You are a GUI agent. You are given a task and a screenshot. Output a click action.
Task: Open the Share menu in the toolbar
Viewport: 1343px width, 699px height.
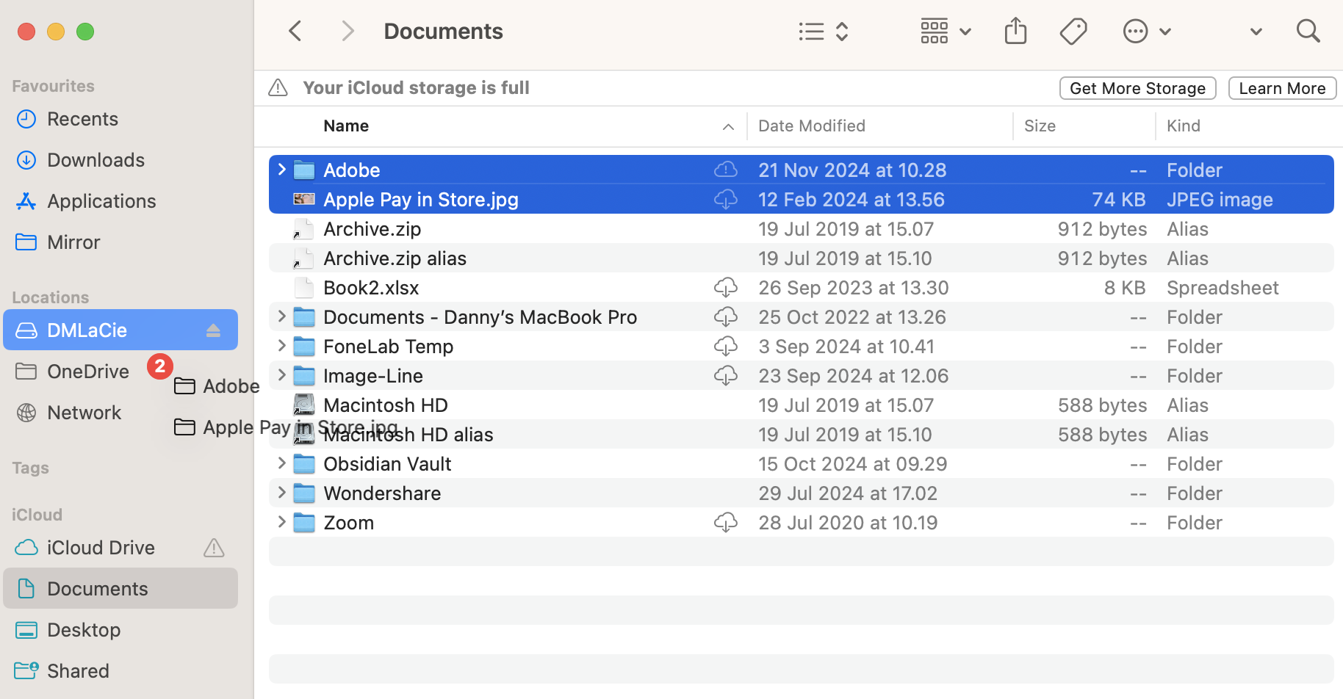click(1015, 31)
